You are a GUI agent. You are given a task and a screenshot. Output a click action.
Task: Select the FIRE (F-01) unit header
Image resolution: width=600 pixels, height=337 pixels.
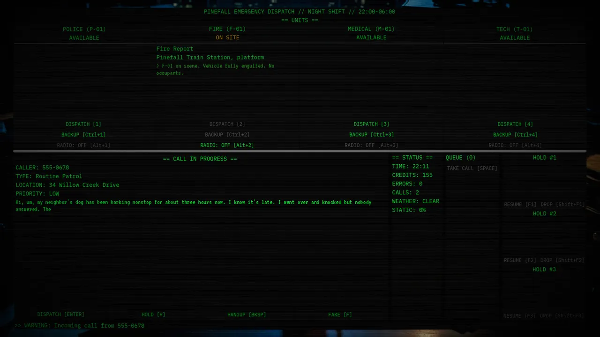click(x=227, y=29)
